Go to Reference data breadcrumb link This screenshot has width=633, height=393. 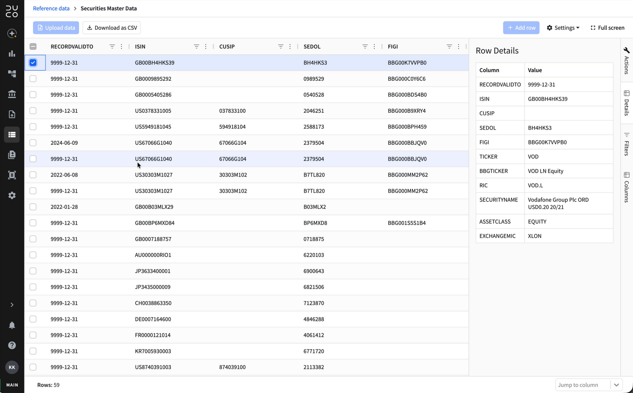[x=51, y=8]
